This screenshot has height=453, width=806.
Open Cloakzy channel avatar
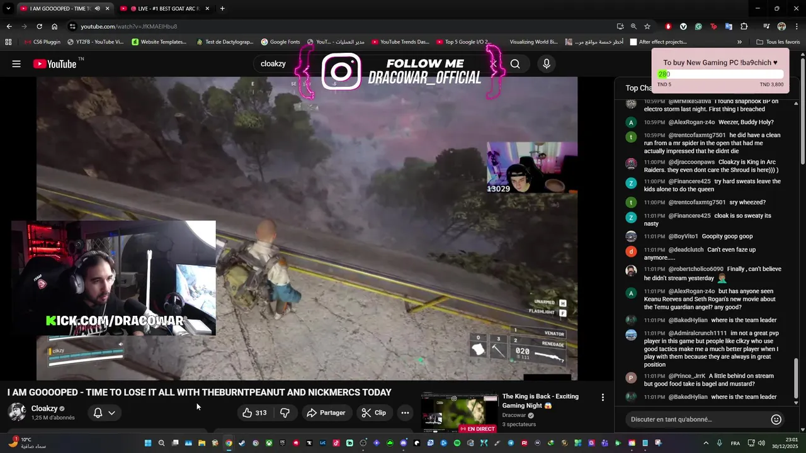click(x=17, y=412)
